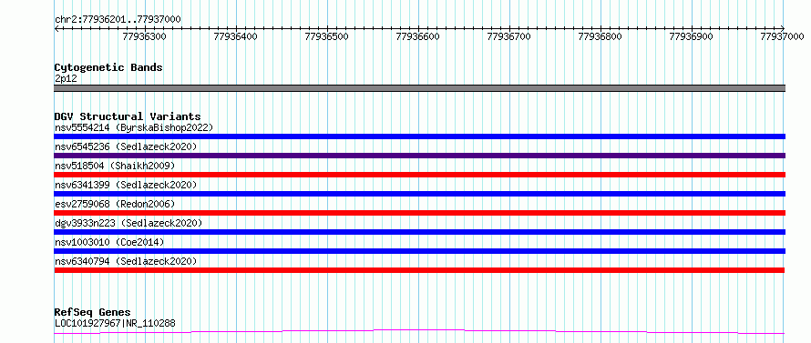Click the blue bar for nsv6341399
811x343 pixels.
pyautogui.click(x=419, y=194)
